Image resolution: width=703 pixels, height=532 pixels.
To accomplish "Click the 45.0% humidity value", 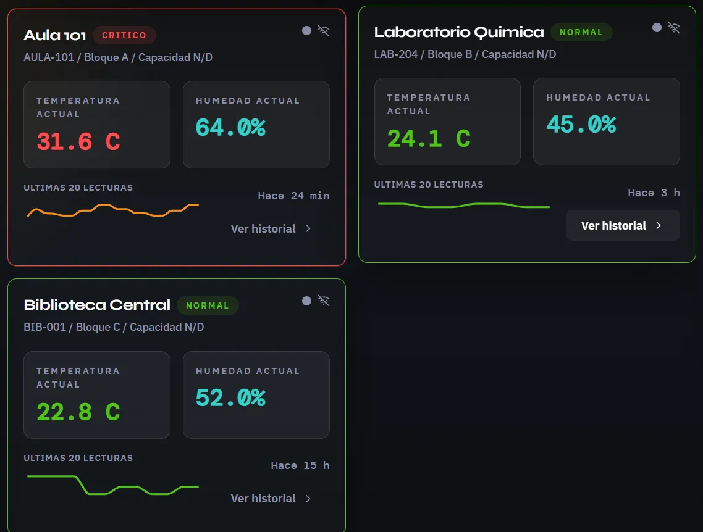I will [x=581, y=124].
